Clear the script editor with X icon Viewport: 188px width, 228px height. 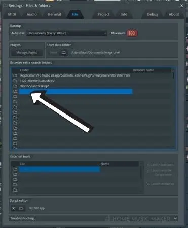point(13,208)
